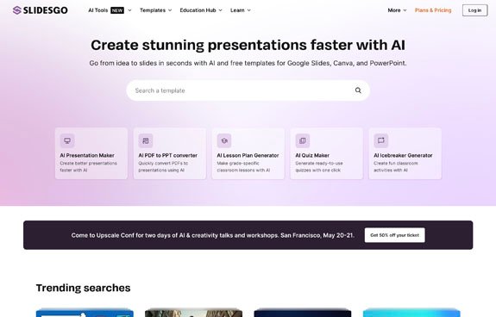Image resolution: width=496 pixels, height=317 pixels.
Task: Open the AI Presentation Maker monitor icon
Action: tap(67, 140)
